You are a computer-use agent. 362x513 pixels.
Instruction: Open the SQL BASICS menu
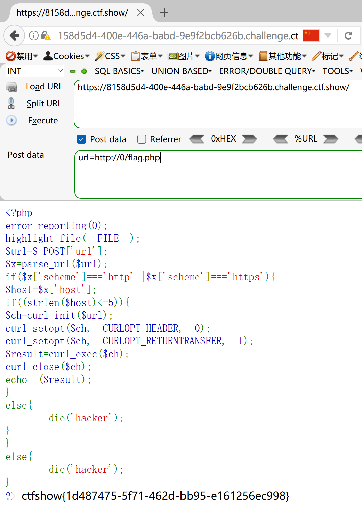tap(119, 71)
